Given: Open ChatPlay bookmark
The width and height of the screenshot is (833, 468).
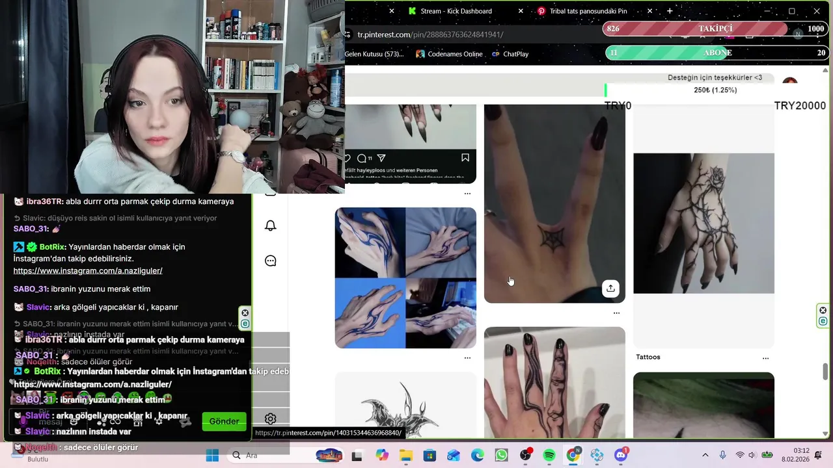Looking at the screenshot, I should [510, 54].
